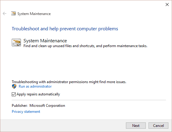Click the administrator permissions notice text
The height and width of the screenshot is (132, 172).
tap(69, 82)
